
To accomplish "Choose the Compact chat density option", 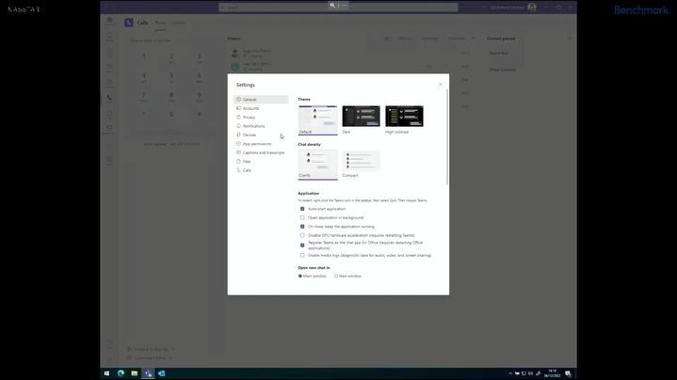I will point(361,161).
